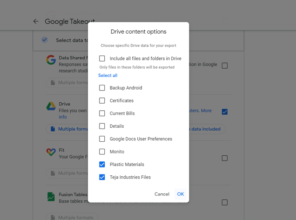Tick the Certificates folder checkbox
296x220 pixels.
[102, 101]
